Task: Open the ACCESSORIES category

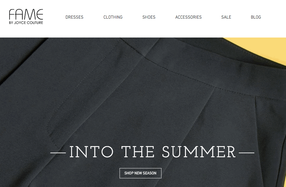Action: click(x=188, y=17)
